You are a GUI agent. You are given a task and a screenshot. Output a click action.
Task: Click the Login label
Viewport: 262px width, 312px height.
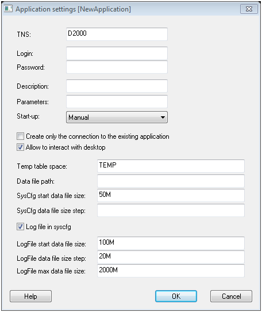(25, 54)
